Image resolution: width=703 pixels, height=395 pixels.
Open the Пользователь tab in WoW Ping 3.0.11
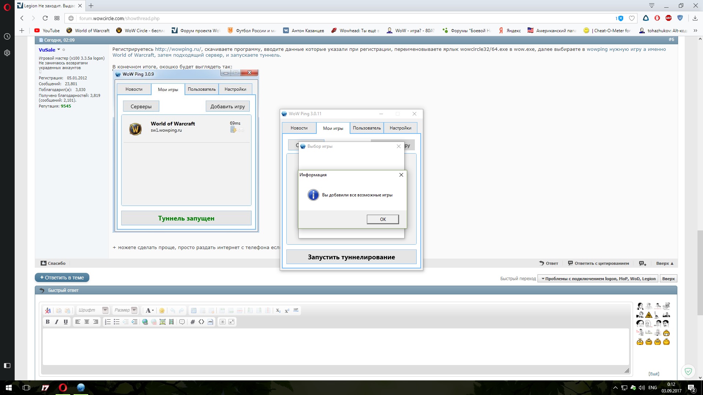point(367,128)
